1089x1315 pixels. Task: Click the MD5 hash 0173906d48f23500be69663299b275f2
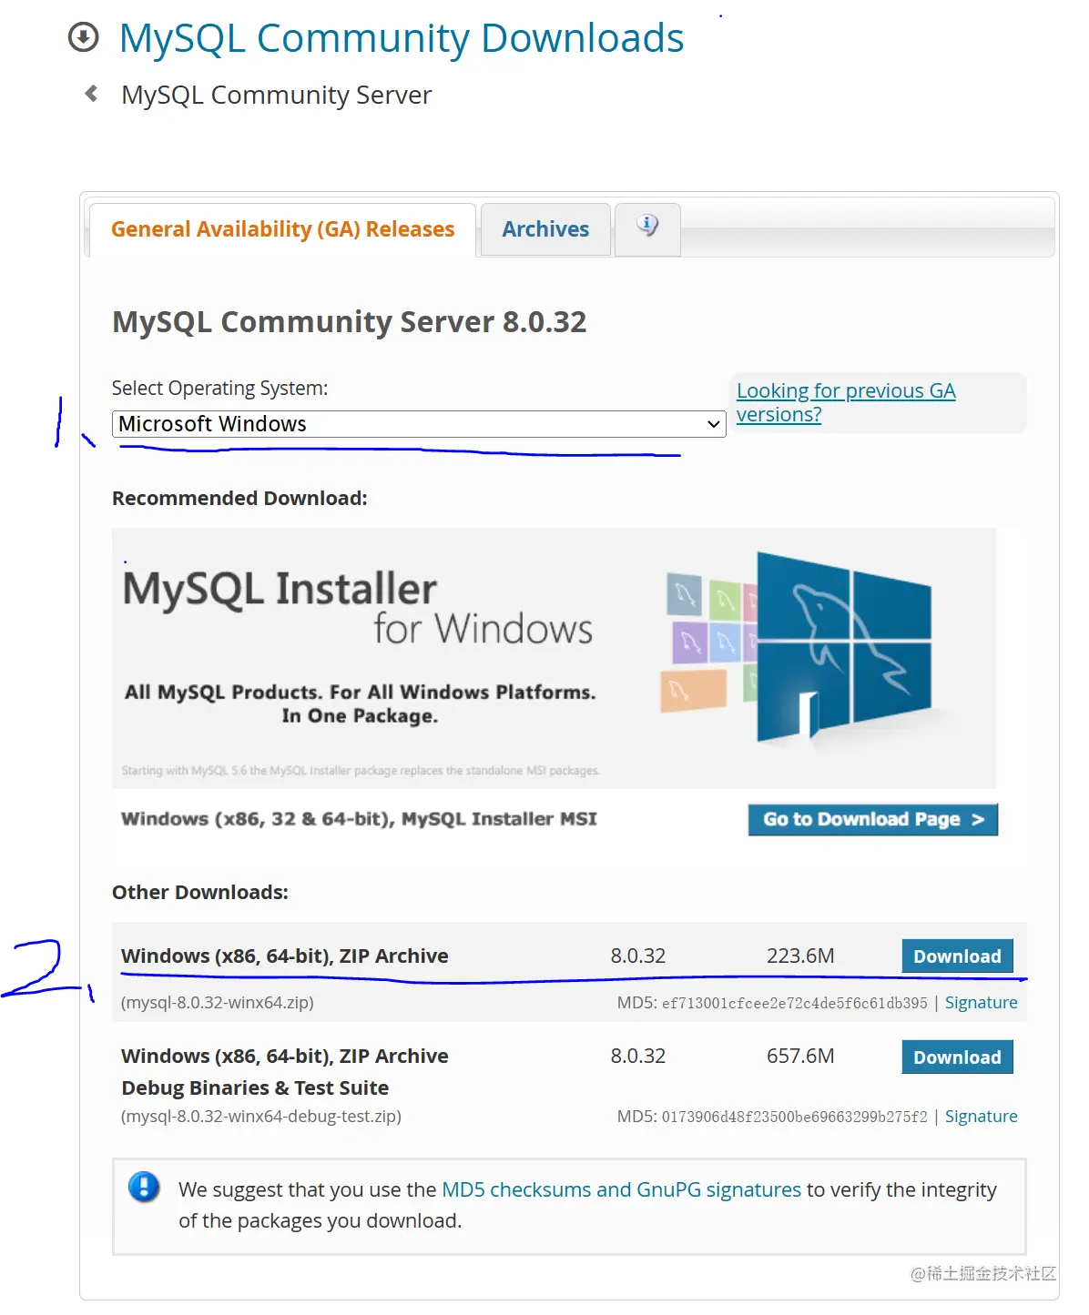(795, 1117)
